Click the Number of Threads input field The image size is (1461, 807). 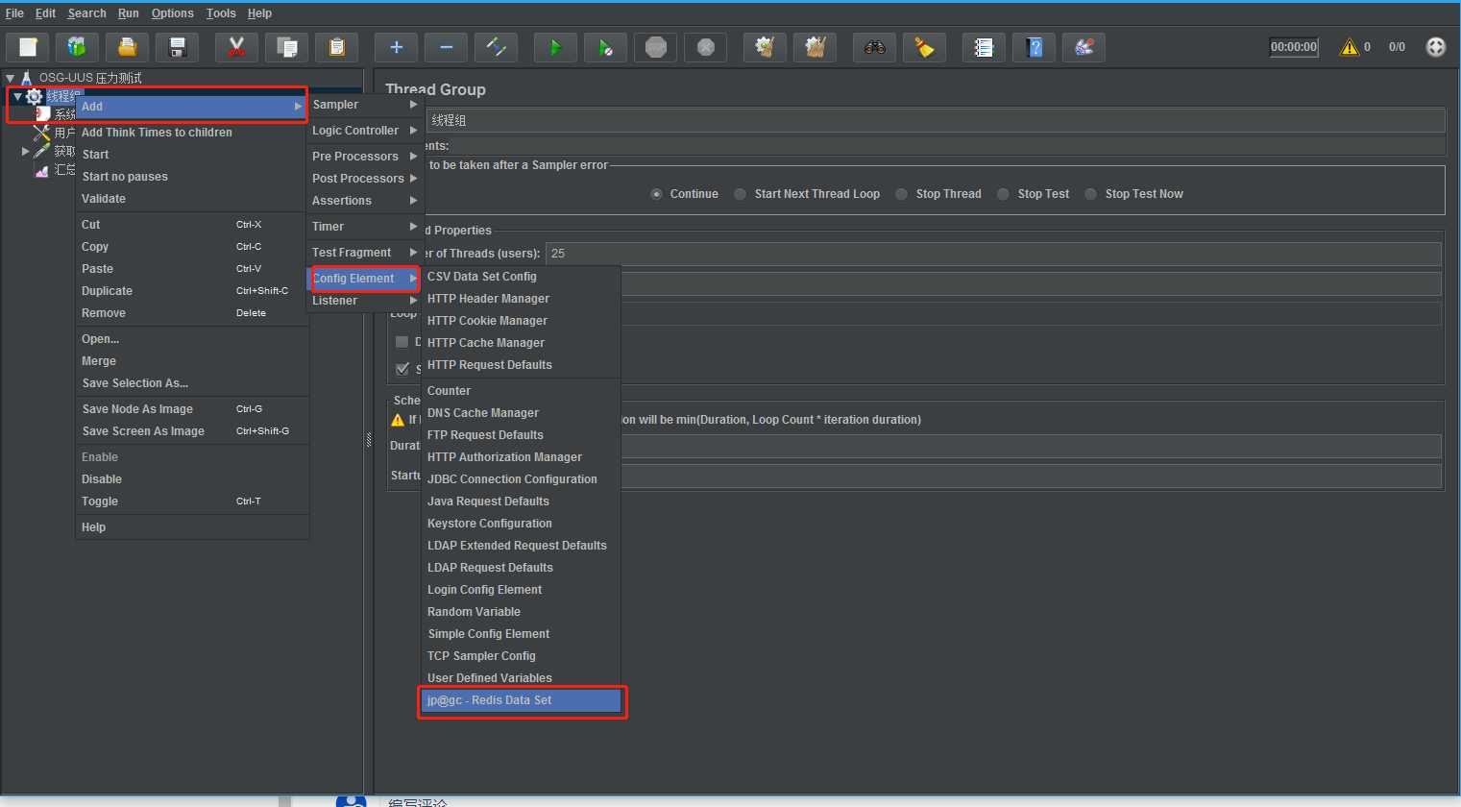[993, 254]
